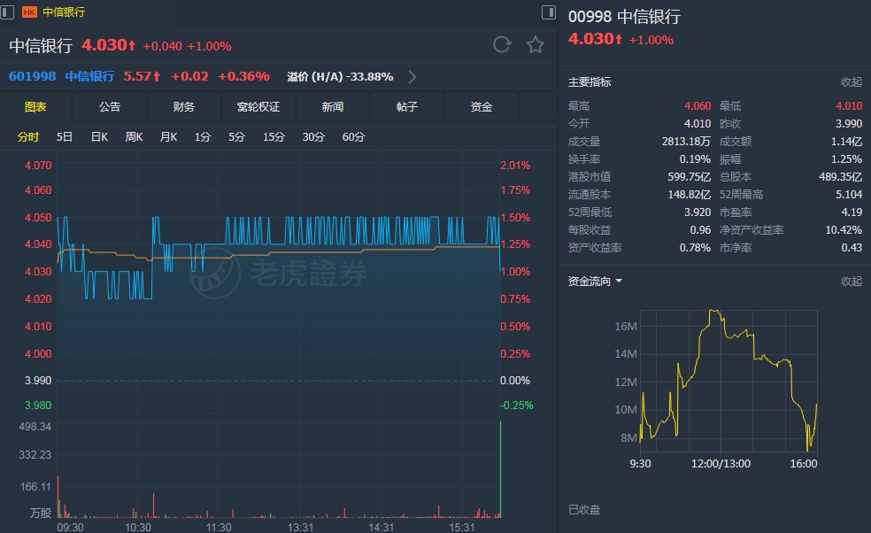The height and width of the screenshot is (533, 871).
Task: Open the 公告 tab
Action: click(x=110, y=107)
